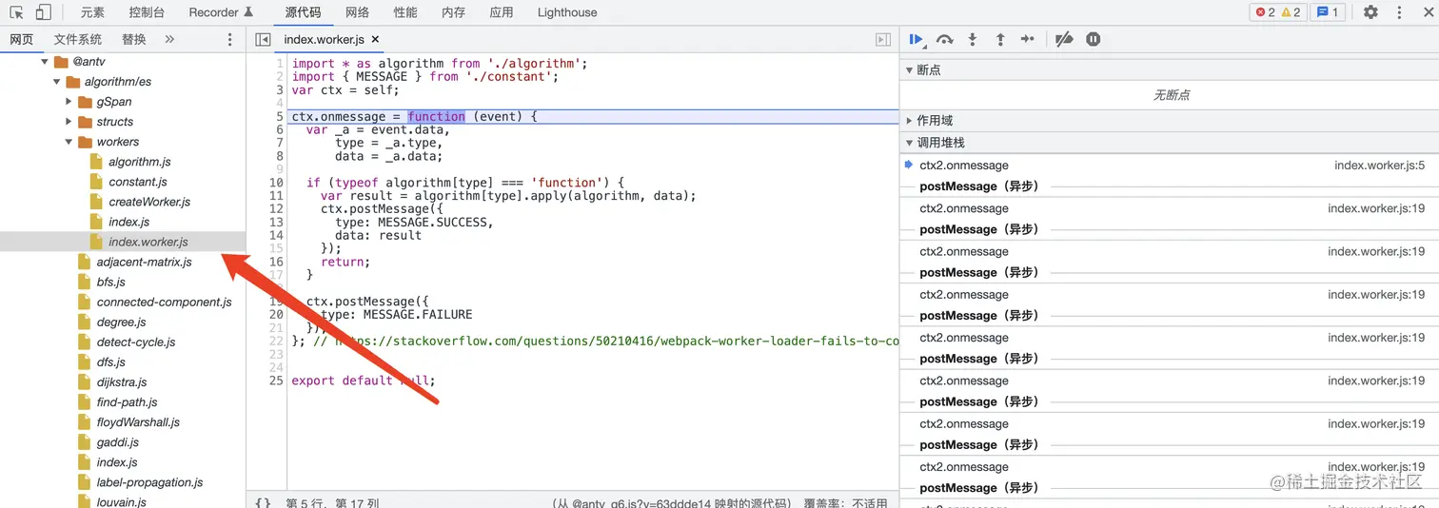Expand the gSpan folder
Viewport: 1439px width, 508px height.
(x=69, y=102)
